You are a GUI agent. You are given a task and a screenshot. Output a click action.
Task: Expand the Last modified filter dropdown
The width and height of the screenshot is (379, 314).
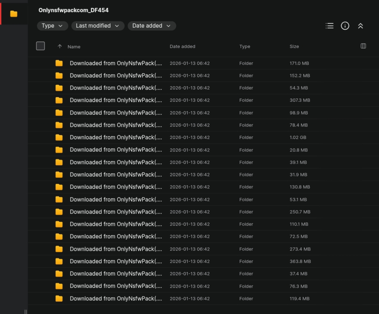pyautogui.click(x=98, y=26)
